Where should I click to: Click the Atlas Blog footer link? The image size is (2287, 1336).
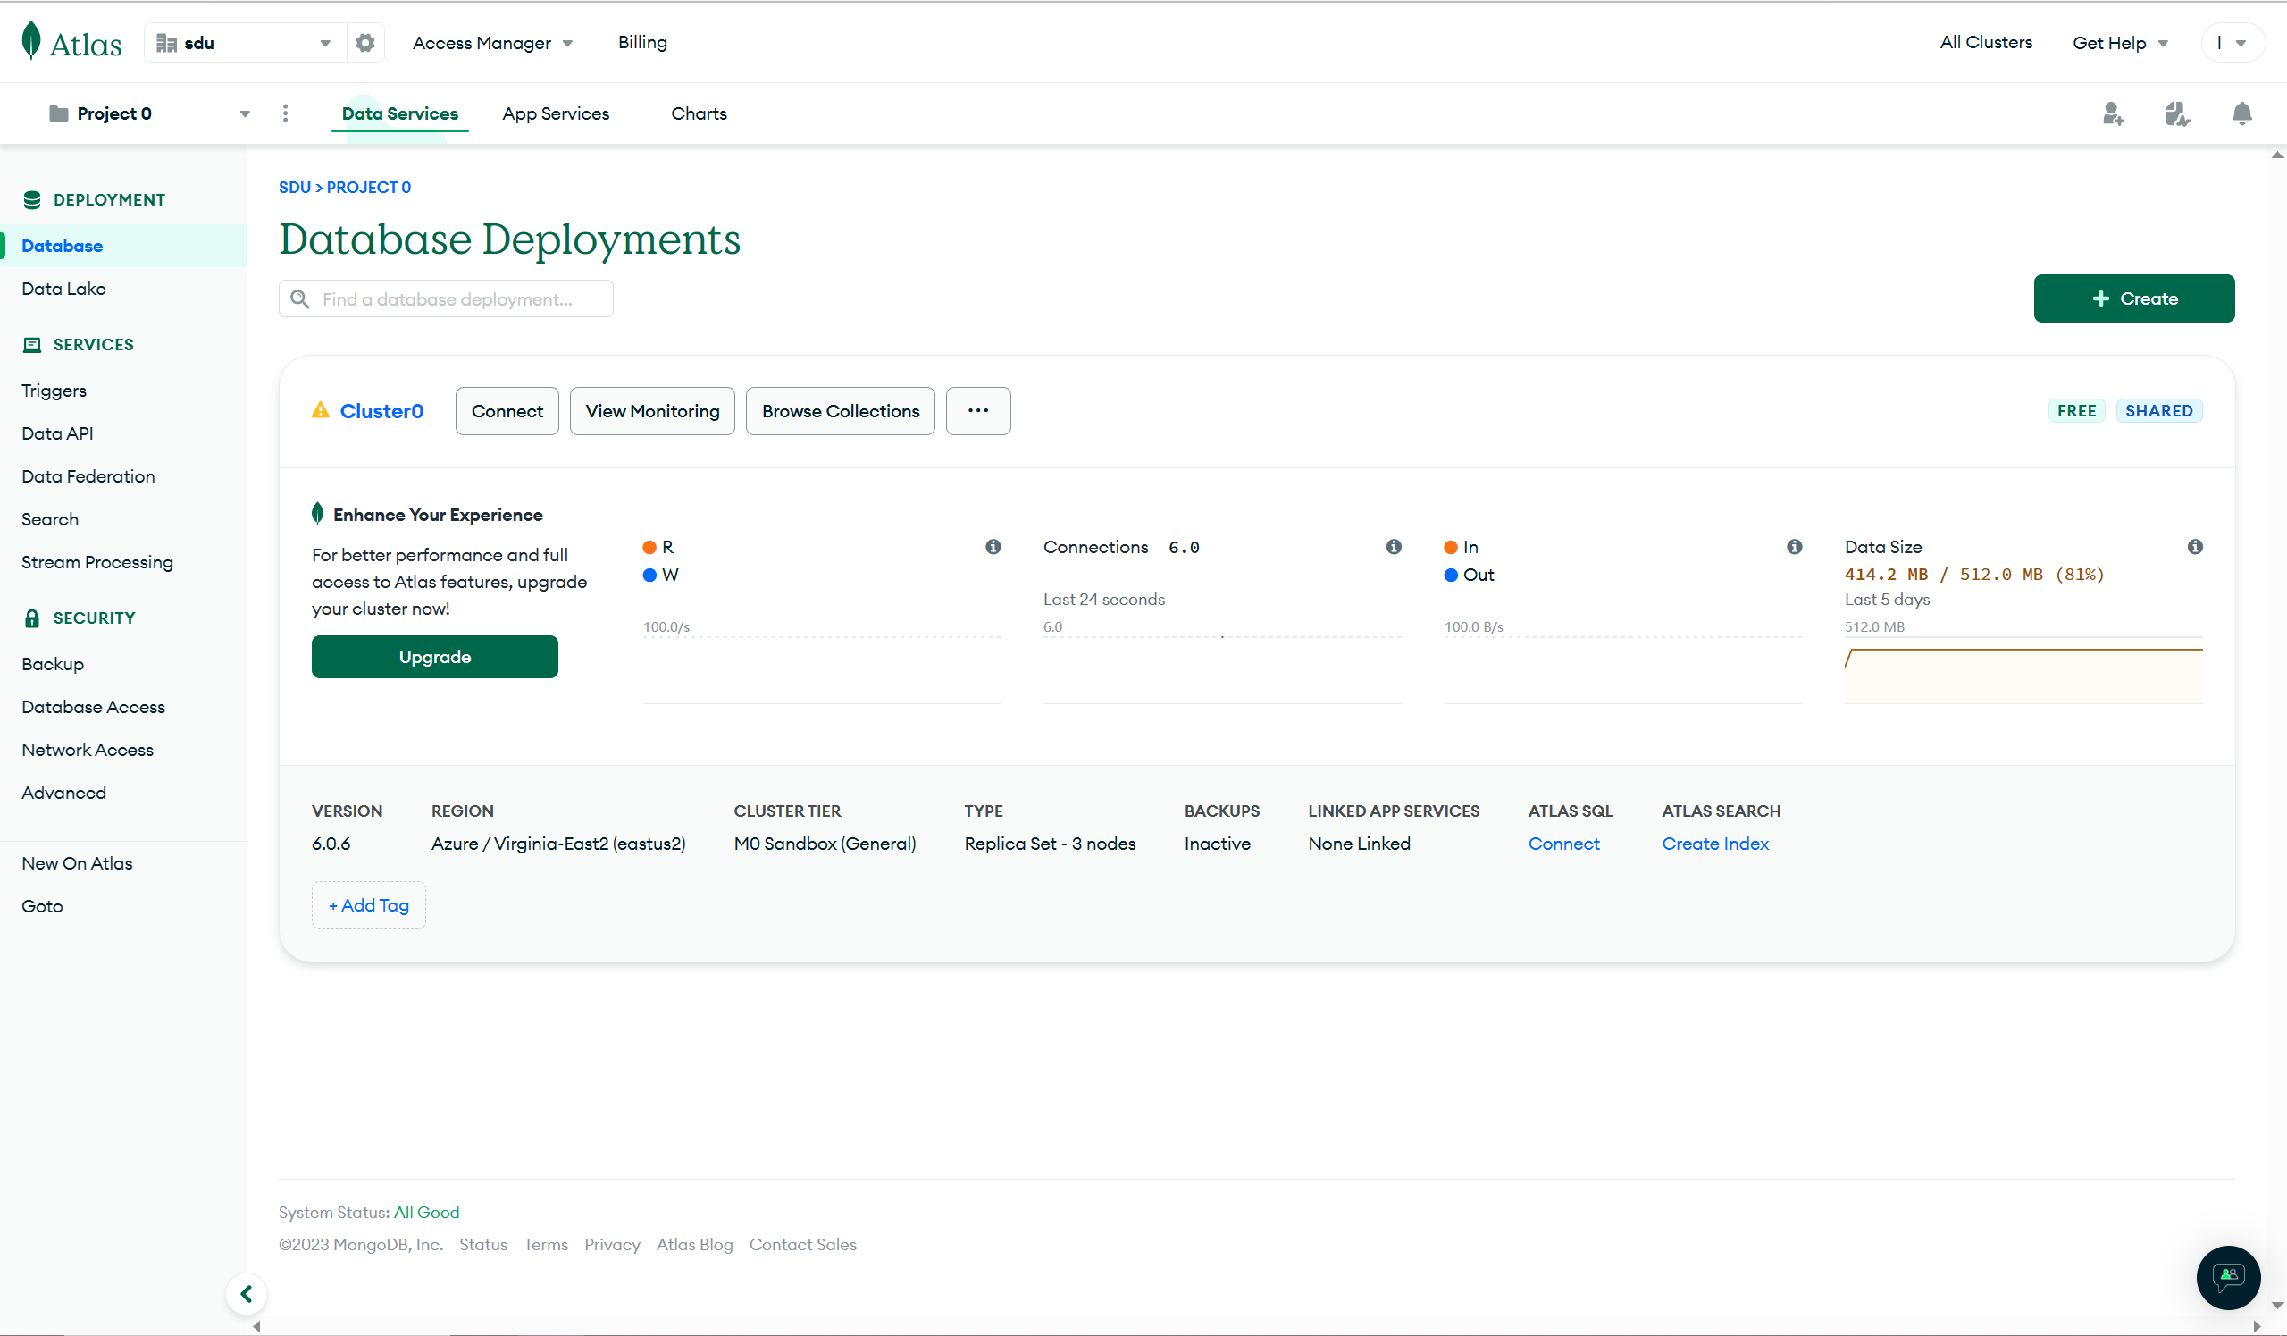tap(694, 1244)
